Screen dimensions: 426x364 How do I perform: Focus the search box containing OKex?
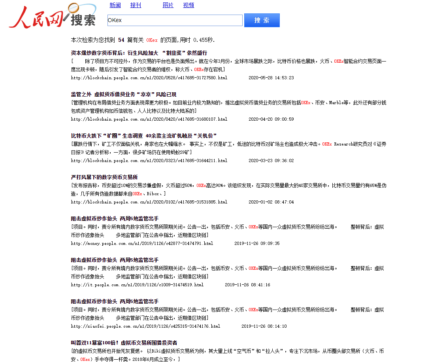click(x=175, y=21)
